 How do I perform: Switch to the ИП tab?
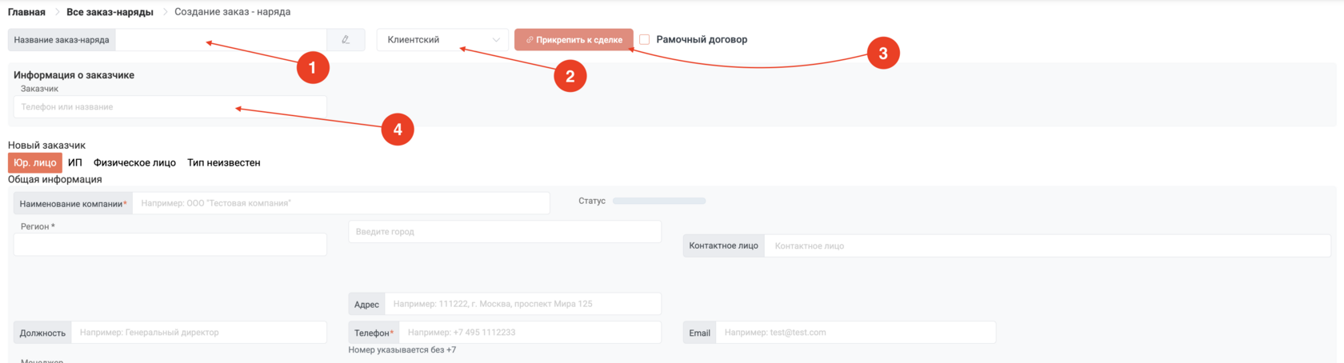point(75,163)
